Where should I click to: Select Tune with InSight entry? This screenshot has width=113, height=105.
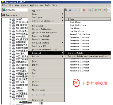(46, 36)
